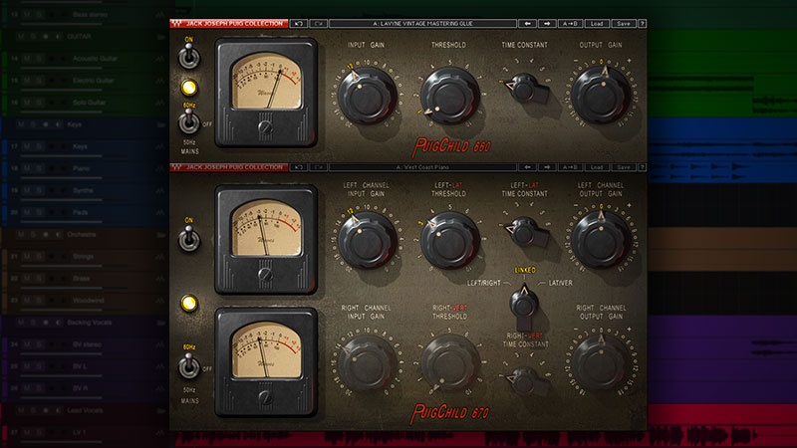Open the Load menu in PuigChild 660
Image resolution: width=797 pixels, height=448 pixels.
tap(597, 23)
